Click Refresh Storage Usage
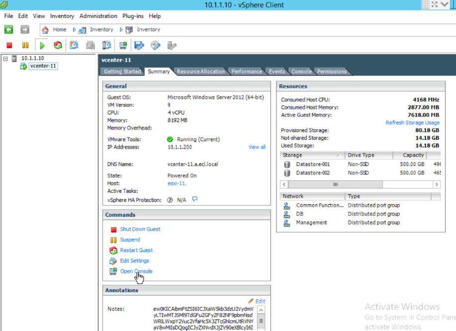The width and height of the screenshot is (456, 331). 413,122
